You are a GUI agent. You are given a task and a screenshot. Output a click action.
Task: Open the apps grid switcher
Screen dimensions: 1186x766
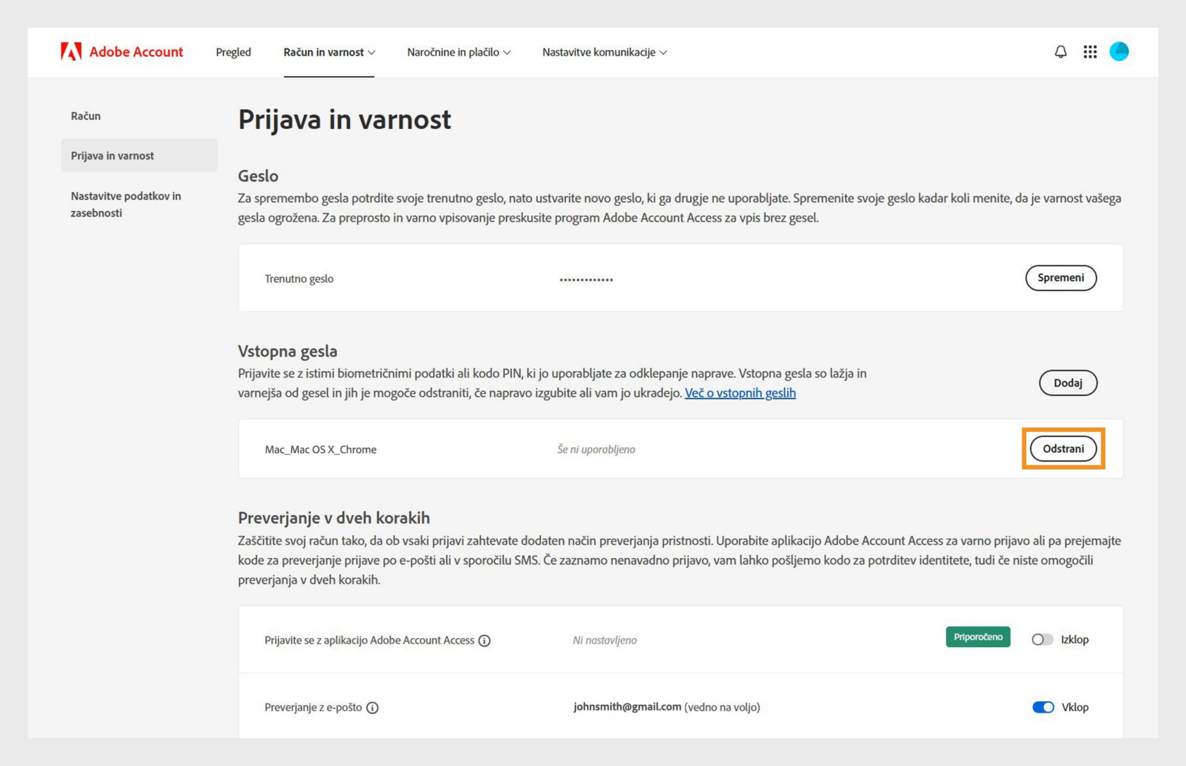tap(1090, 52)
